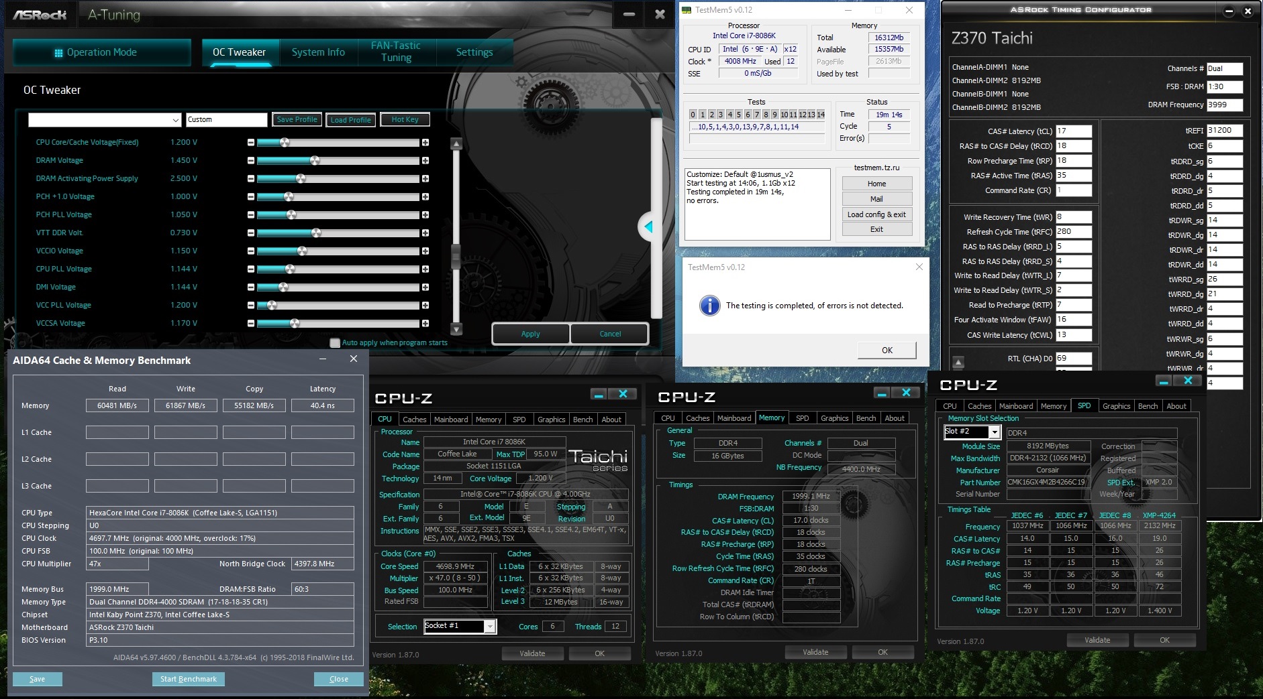Lower DMI Voltage using its minus icon
The height and width of the screenshot is (699, 1263).
click(x=251, y=288)
